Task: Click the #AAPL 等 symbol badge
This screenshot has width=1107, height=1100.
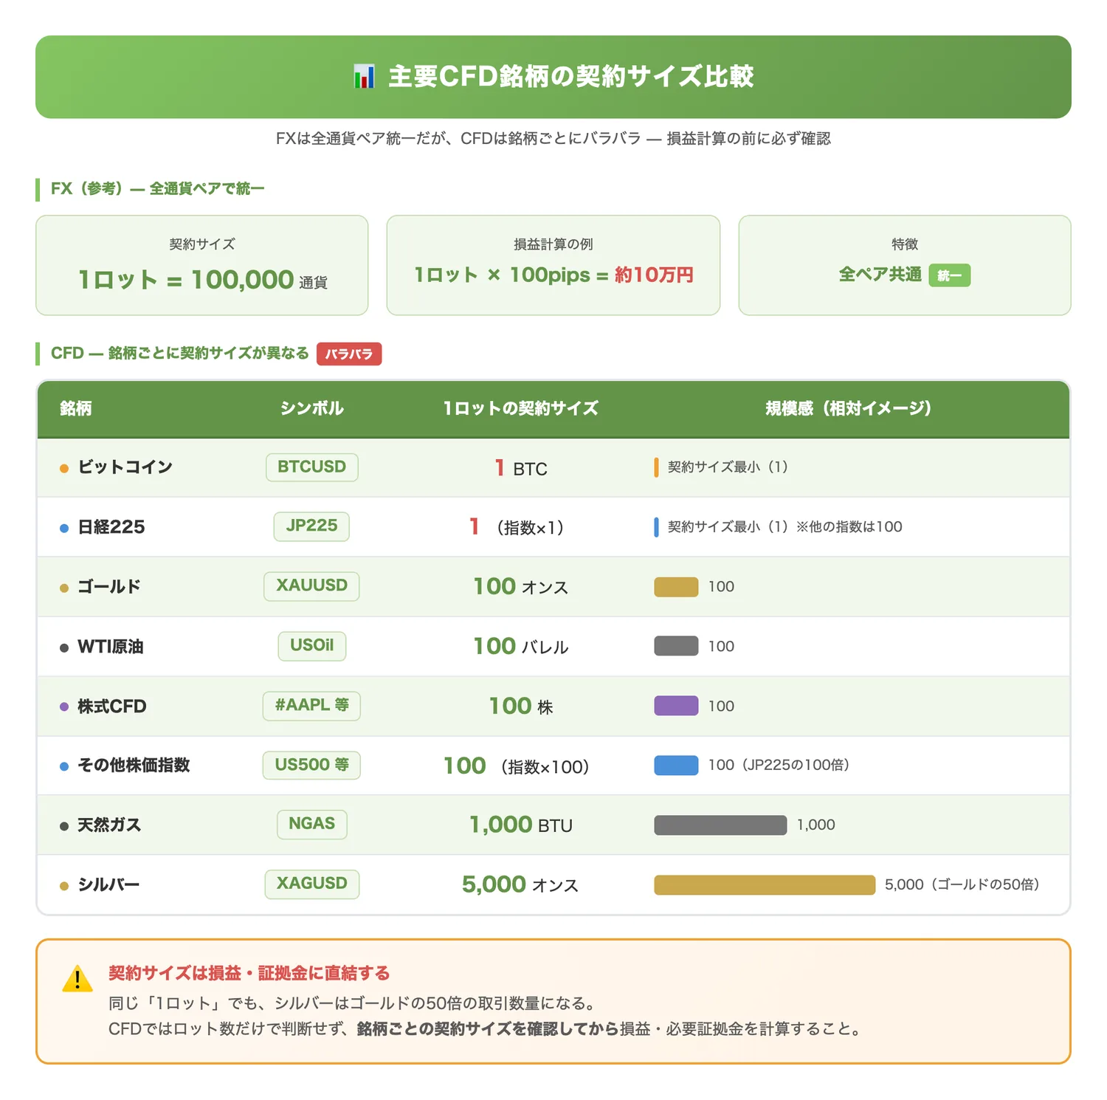Action: [x=311, y=706]
